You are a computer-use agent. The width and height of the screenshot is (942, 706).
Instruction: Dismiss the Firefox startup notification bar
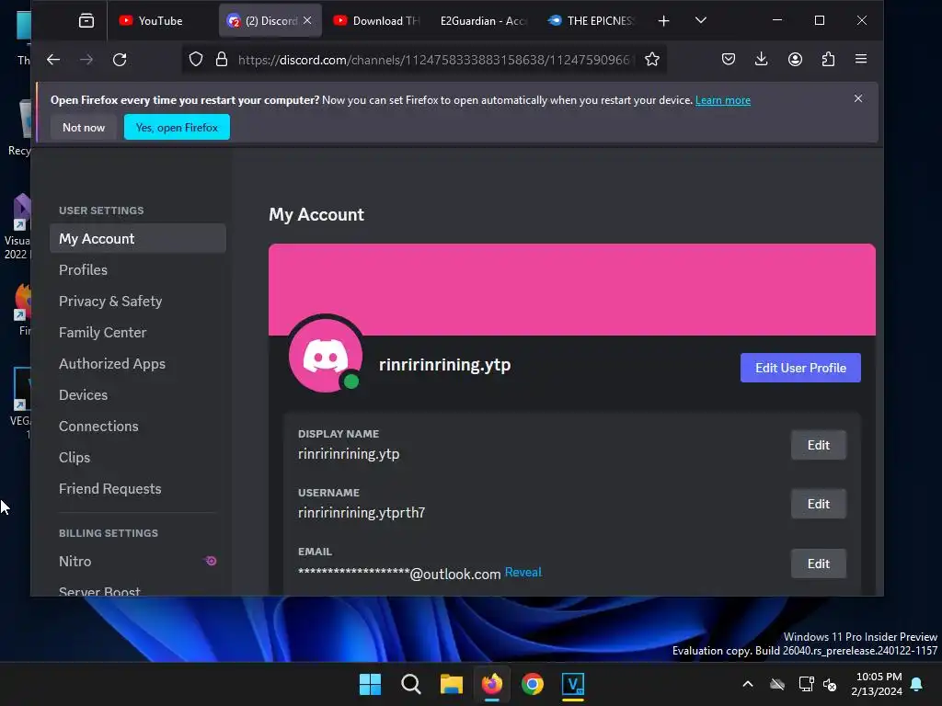[858, 98]
